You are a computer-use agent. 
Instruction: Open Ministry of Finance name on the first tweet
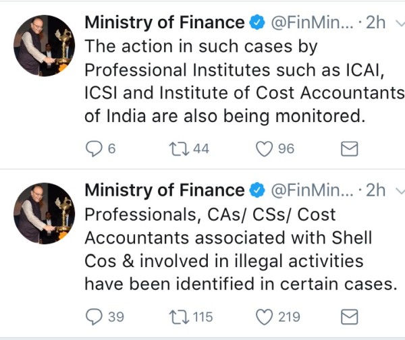tap(164, 22)
